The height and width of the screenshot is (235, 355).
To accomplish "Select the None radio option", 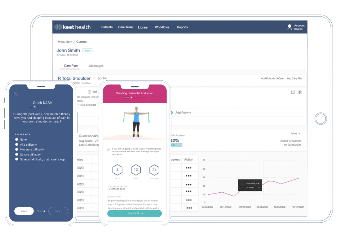I will click(x=16, y=139).
